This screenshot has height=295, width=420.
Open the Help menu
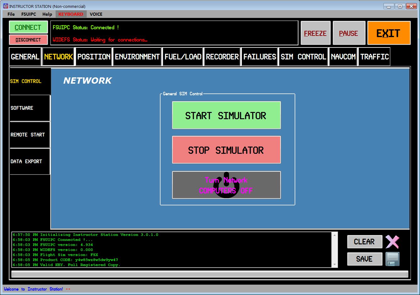click(47, 14)
